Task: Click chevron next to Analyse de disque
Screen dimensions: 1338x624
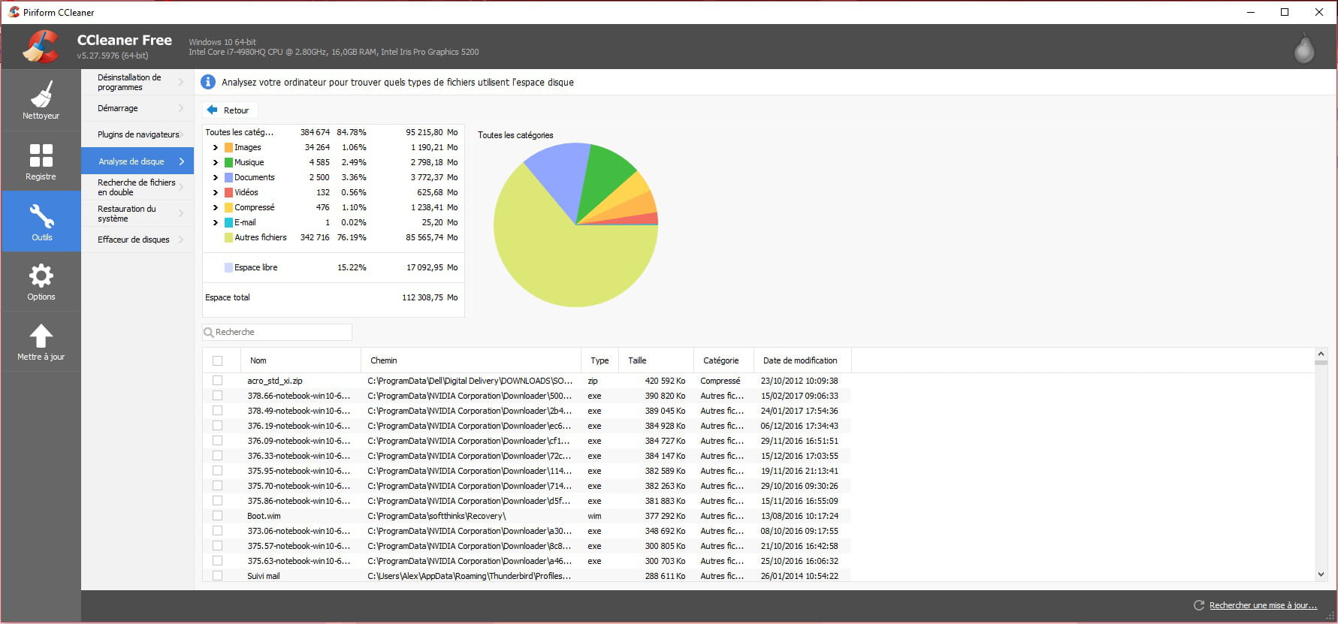Action: (181, 161)
